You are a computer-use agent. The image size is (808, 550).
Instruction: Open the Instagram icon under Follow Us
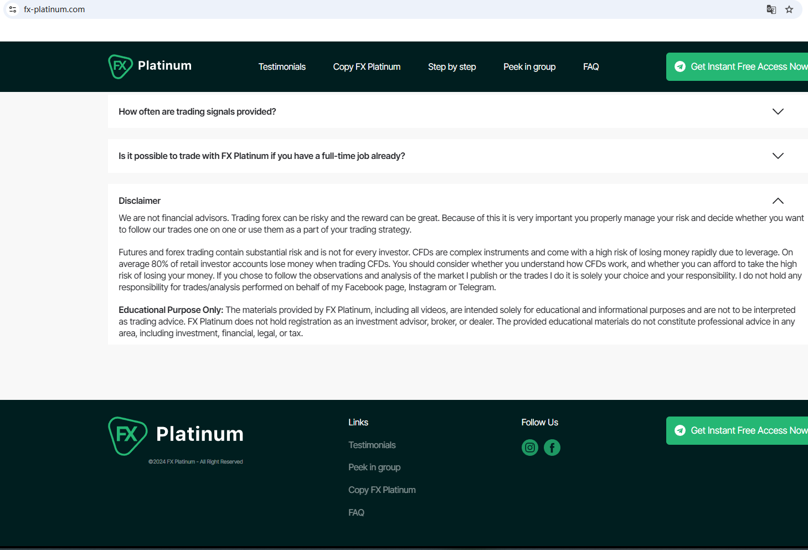pos(530,448)
